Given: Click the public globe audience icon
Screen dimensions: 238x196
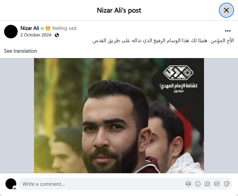Looking at the screenshot, I should click(x=57, y=35).
